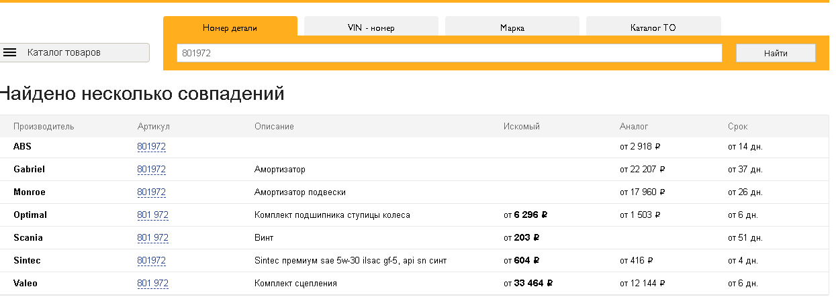Click Scania price от 203 ₽
Image resolution: width=836 pixels, height=297 pixels.
tap(522, 237)
